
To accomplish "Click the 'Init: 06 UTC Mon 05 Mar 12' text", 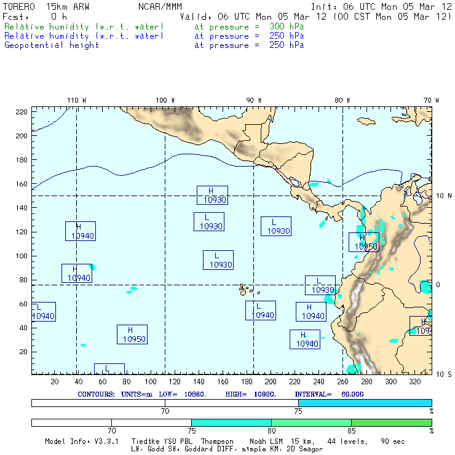I will 381,7.
